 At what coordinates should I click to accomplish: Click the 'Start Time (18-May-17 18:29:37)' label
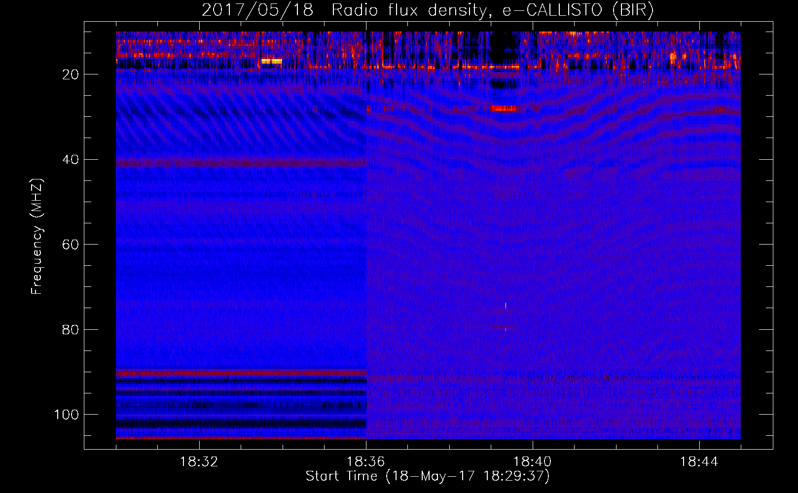point(428,476)
